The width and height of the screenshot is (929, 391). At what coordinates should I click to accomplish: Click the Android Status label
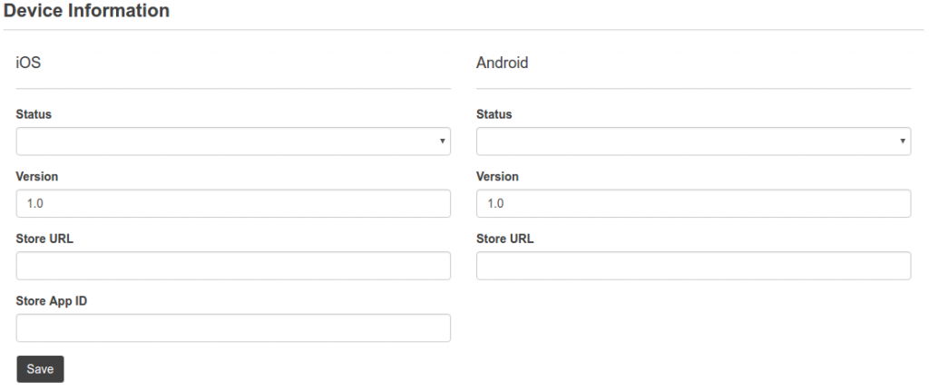tap(494, 114)
